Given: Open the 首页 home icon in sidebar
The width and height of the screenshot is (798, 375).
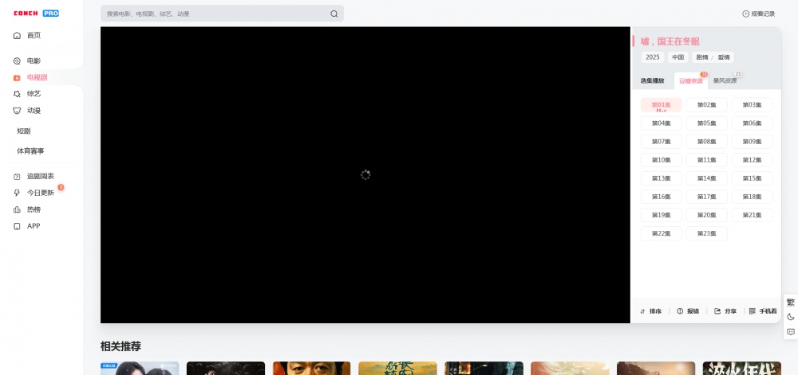Looking at the screenshot, I should [x=18, y=35].
